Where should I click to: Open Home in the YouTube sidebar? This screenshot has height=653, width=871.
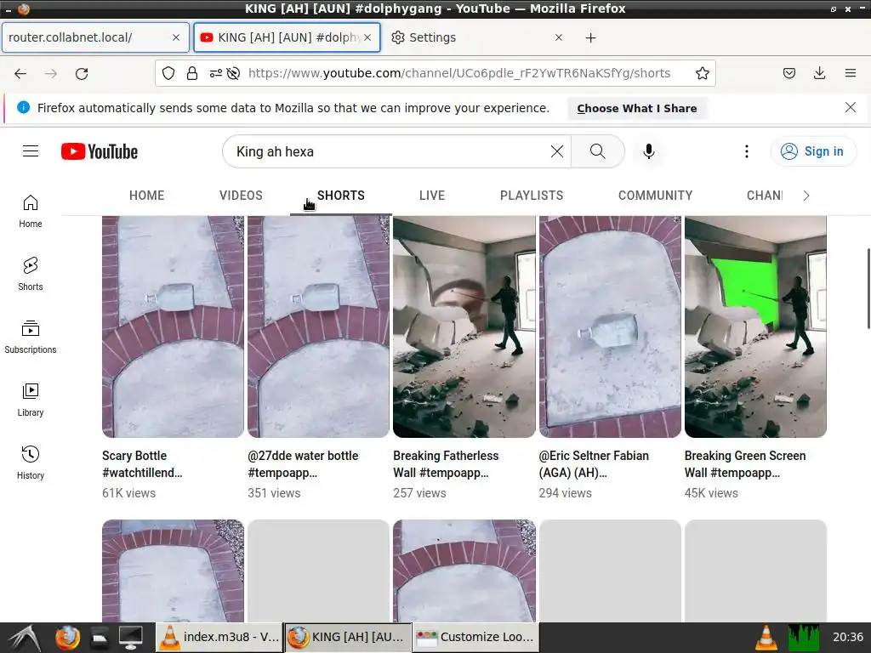(x=31, y=211)
